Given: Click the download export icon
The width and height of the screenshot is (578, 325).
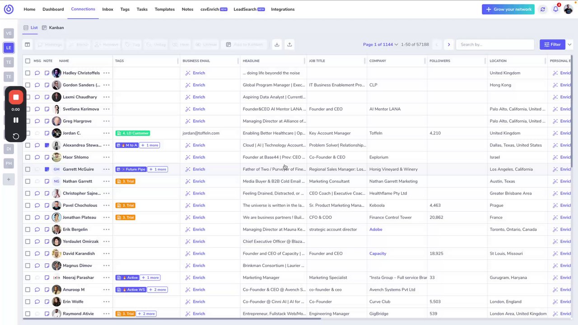Looking at the screenshot, I should 277,44.
